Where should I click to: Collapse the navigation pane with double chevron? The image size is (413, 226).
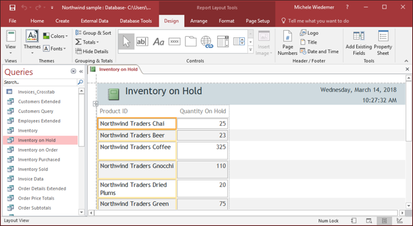(x=81, y=71)
